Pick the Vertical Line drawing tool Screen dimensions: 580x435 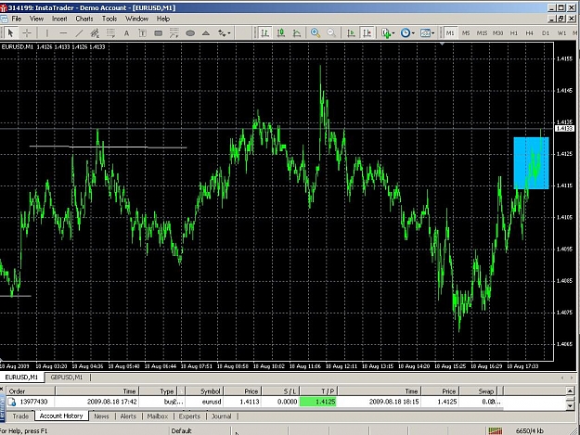pos(47,33)
